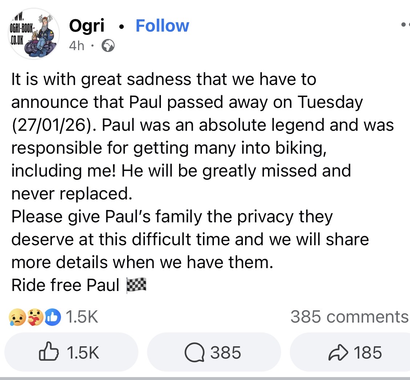The height and width of the screenshot is (380, 410).
Task: Click the thumbs-up icon to like the post
Action: coord(49,352)
